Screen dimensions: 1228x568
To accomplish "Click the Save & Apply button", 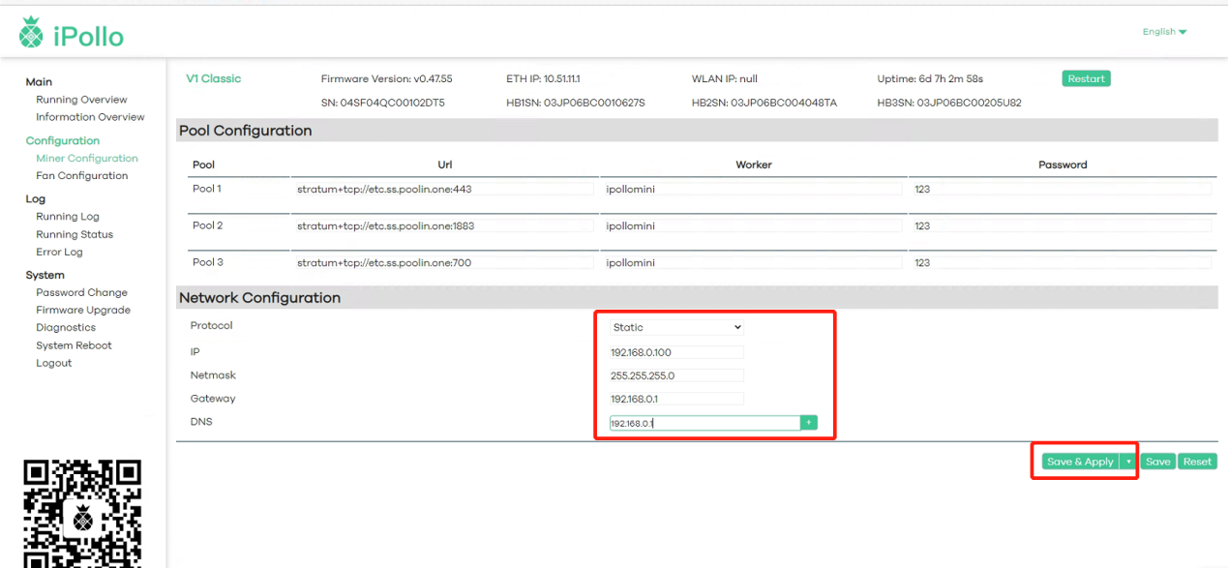I will (x=1080, y=463).
